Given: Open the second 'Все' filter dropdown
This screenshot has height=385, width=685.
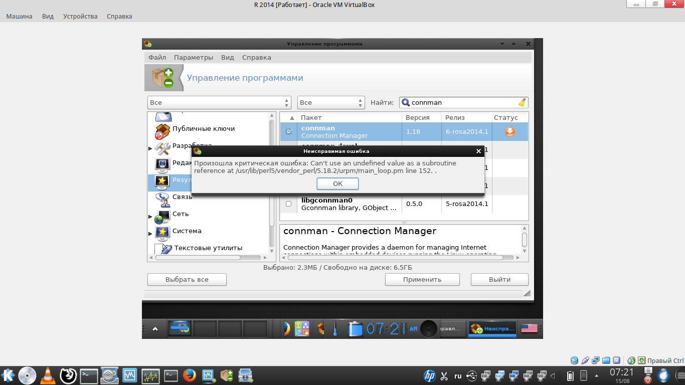Looking at the screenshot, I should [331, 102].
